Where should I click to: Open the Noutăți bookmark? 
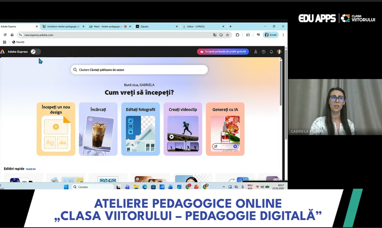pyautogui.click(x=18, y=42)
